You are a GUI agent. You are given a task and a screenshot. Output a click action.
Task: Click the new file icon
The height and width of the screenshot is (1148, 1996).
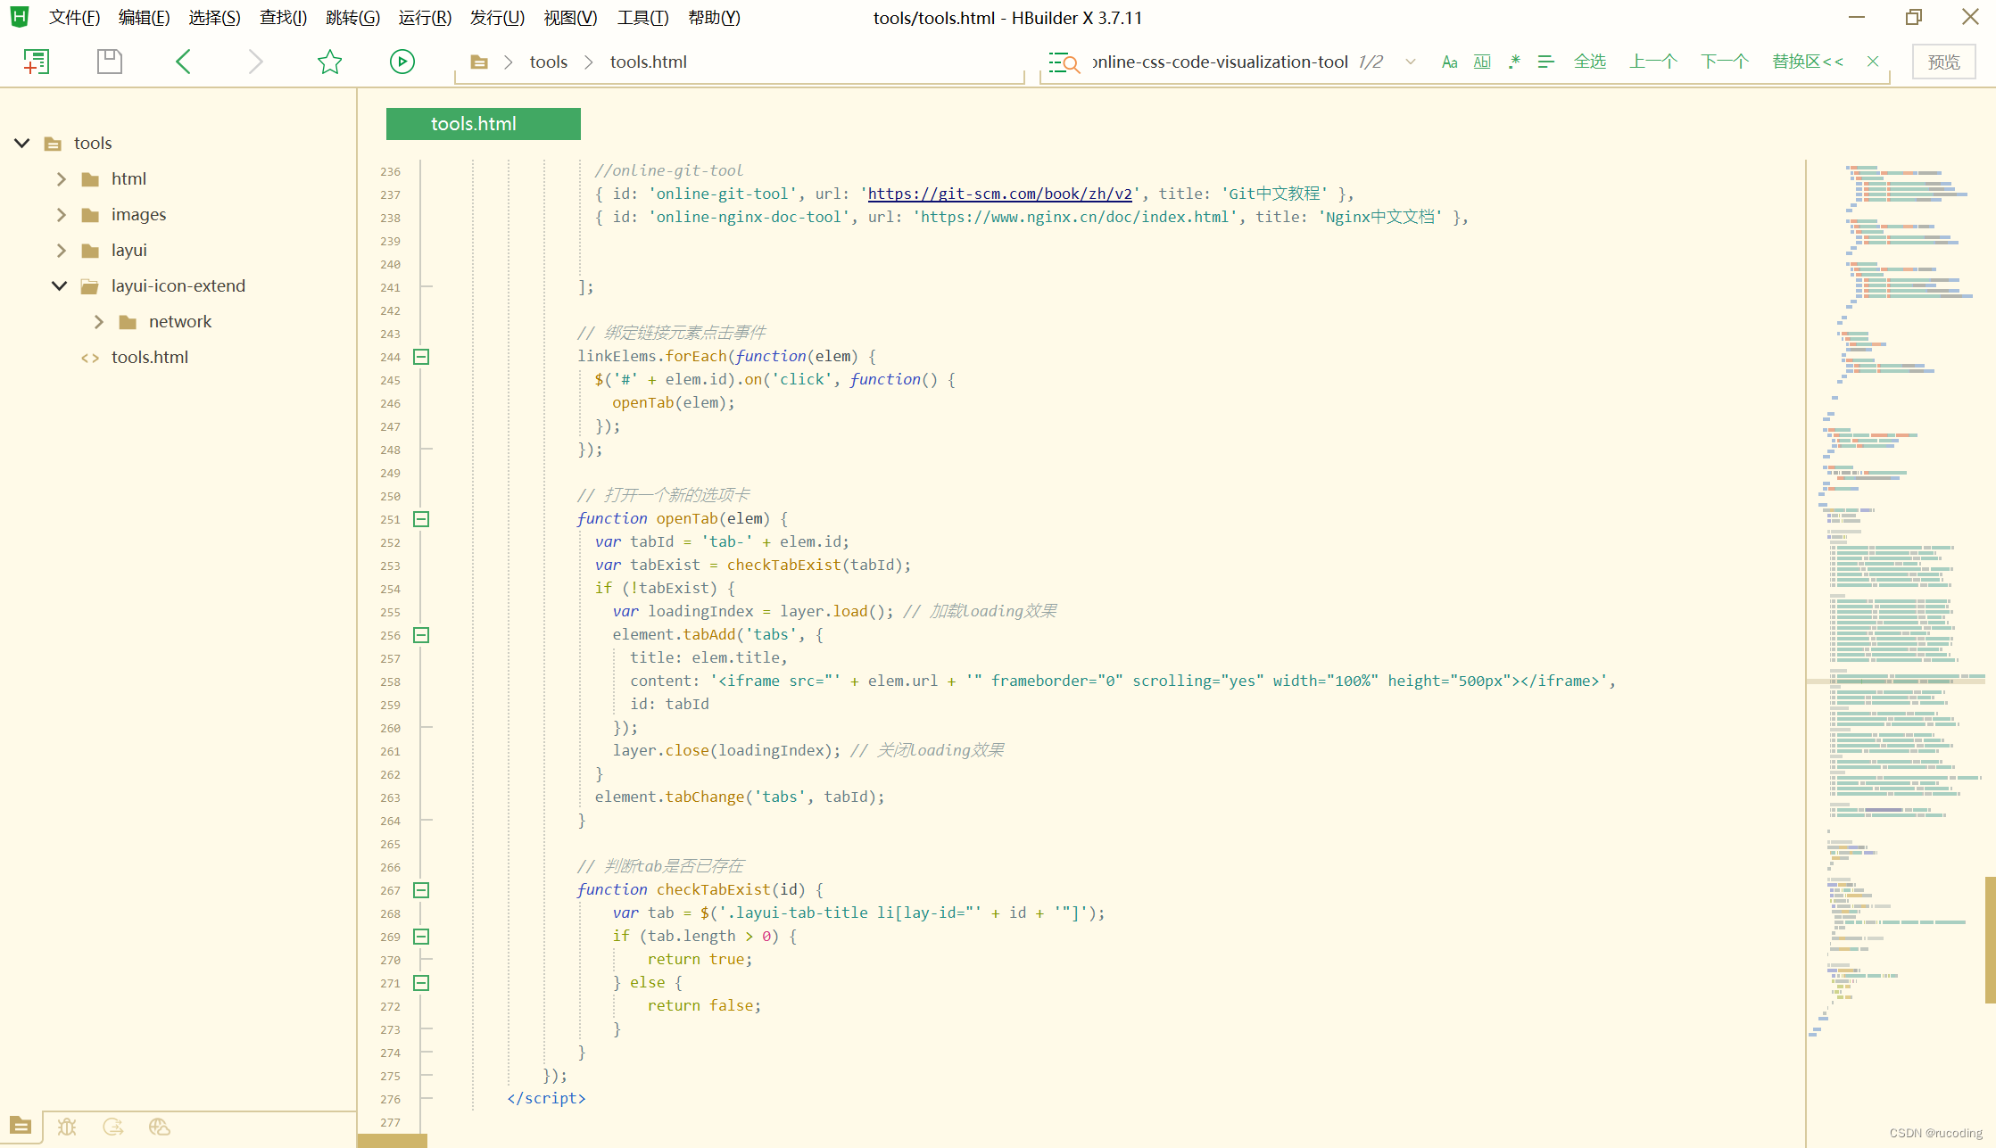[x=36, y=62]
